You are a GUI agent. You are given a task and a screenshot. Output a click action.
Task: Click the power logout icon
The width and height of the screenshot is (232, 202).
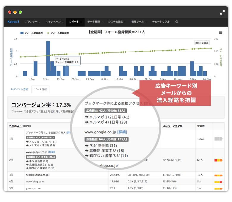[177, 22]
